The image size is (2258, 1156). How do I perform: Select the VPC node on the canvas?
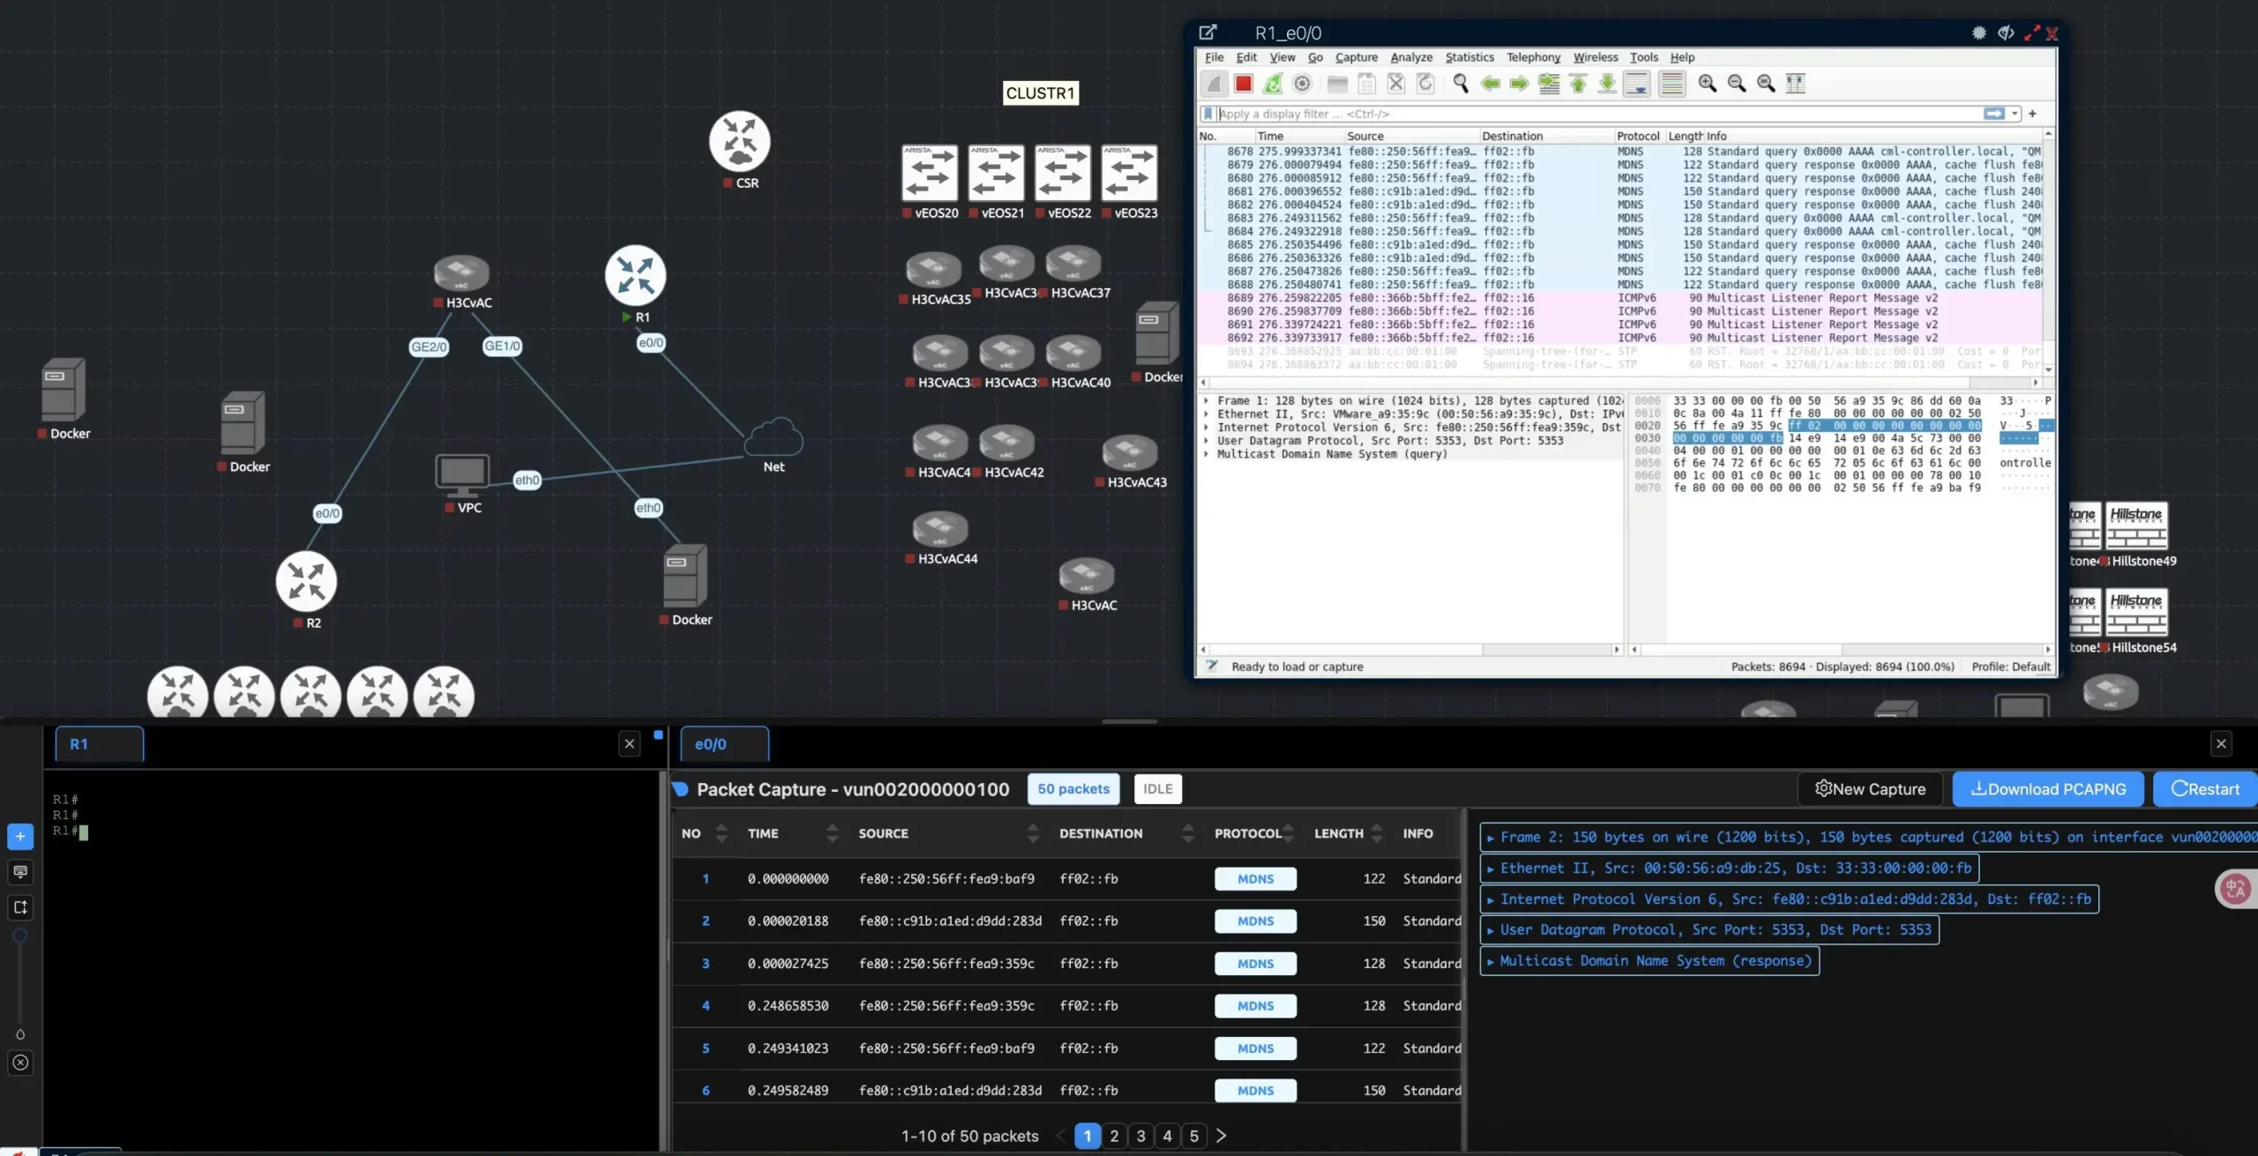coord(462,476)
